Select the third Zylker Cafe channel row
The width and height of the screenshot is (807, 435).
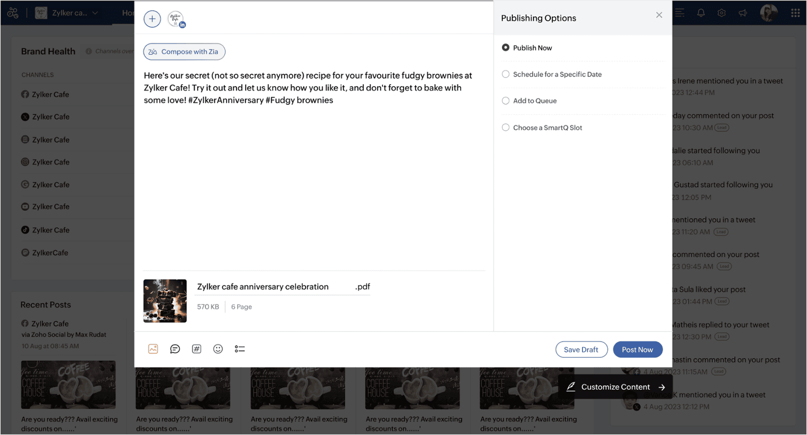point(45,140)
